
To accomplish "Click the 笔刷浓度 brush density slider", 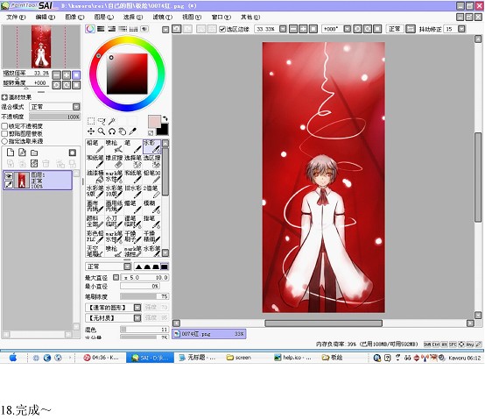I will point(144,296).
